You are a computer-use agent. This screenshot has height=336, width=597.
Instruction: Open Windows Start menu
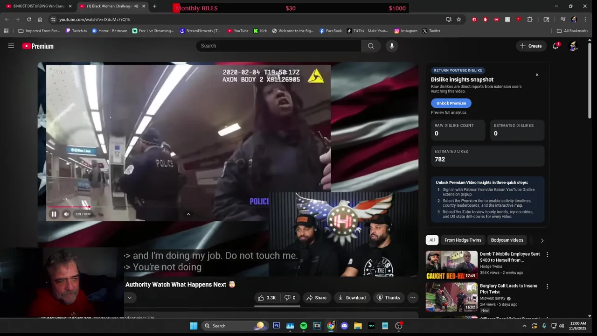point(194,326)
